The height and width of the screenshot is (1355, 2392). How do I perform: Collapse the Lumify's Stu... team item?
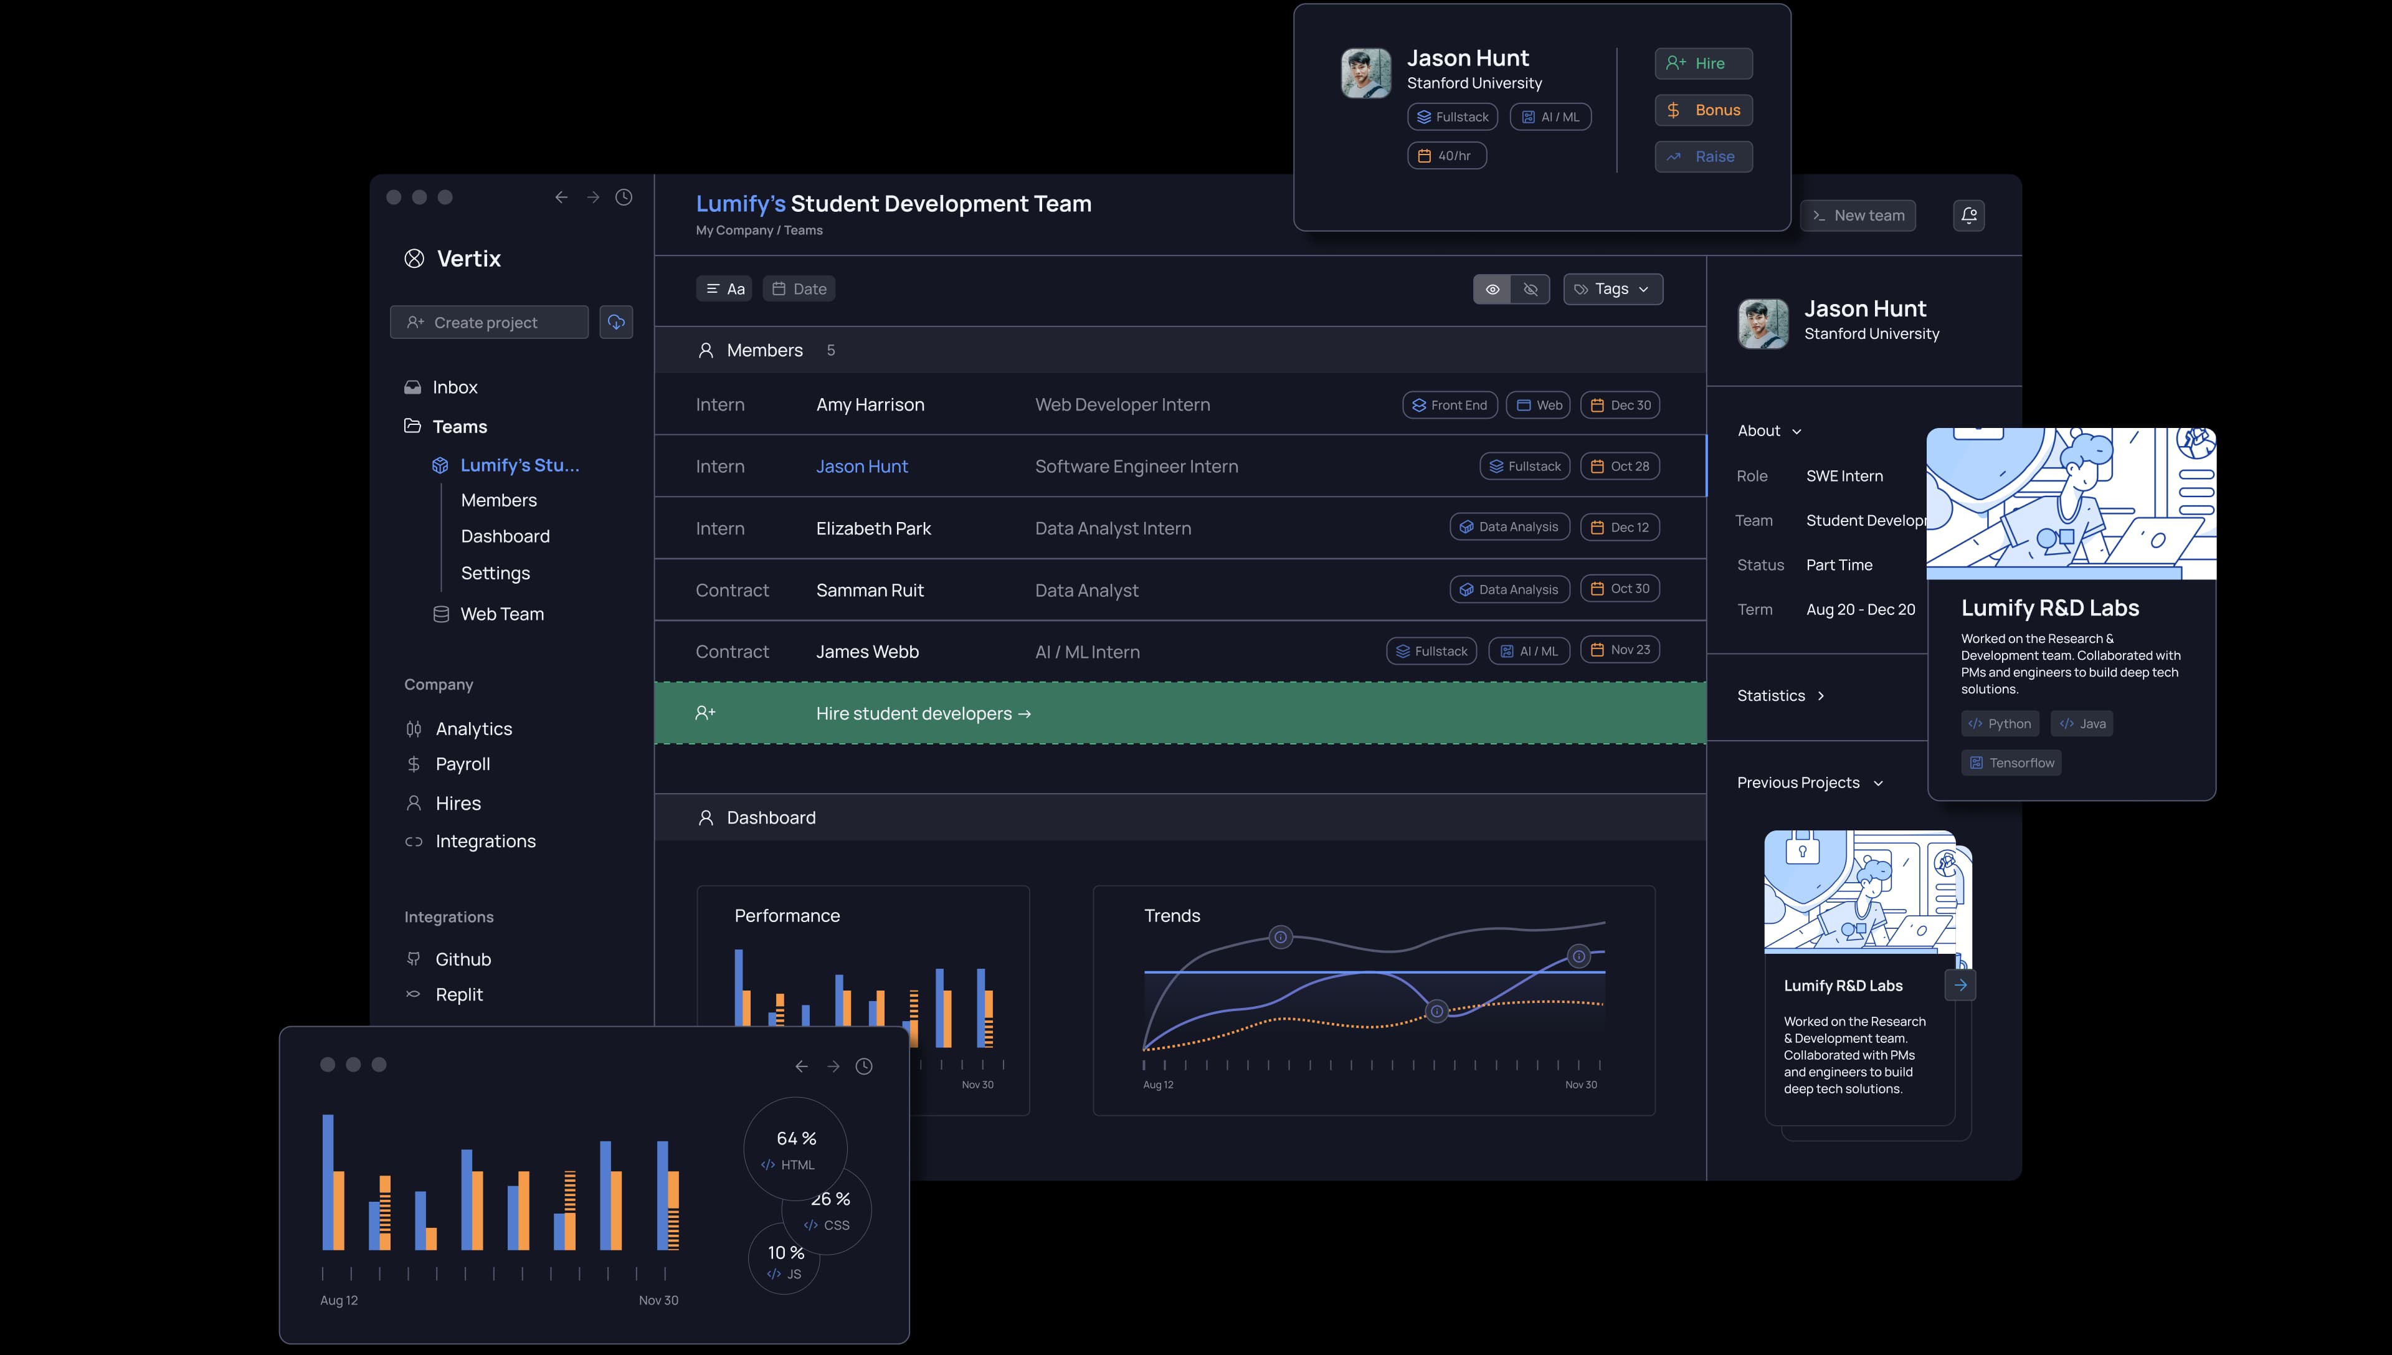click(x=520, y=465)
